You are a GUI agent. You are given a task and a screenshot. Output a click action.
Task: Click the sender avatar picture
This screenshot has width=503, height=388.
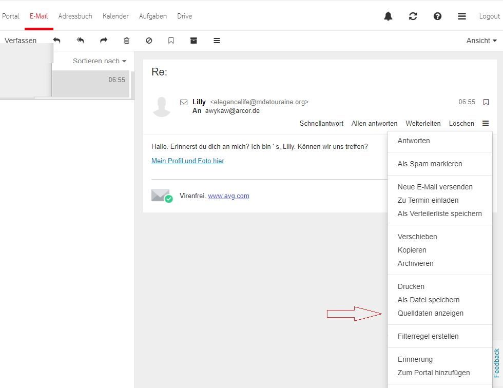[x=162, y=106]
